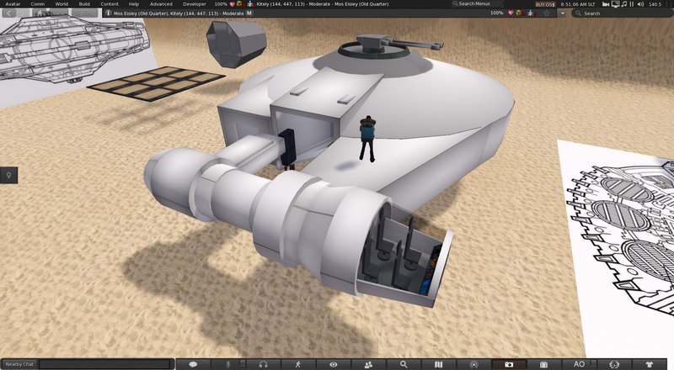Open the people toolbar icon
674x370 pixels.
[368, 364]
